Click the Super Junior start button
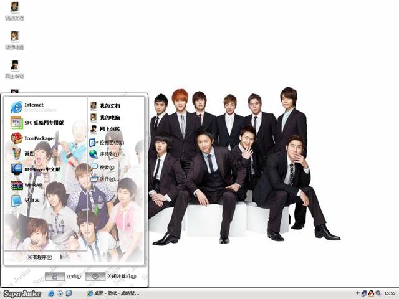Screen dimensions: 399x299 pos(22,293)
